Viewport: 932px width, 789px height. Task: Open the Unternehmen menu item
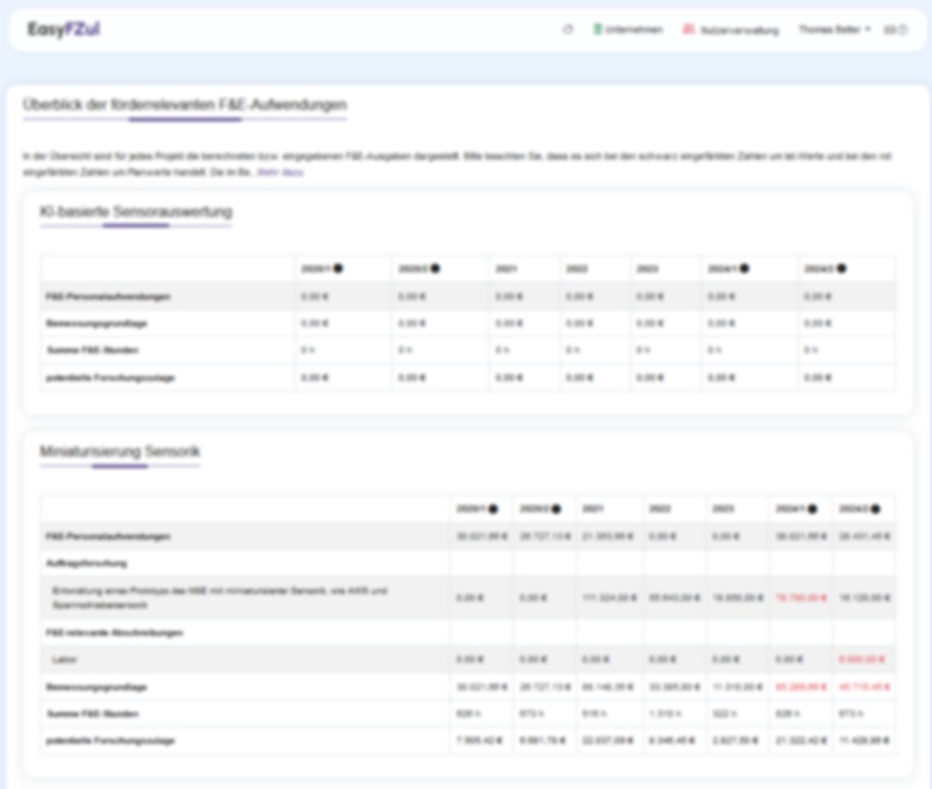[x=628, y=29]
